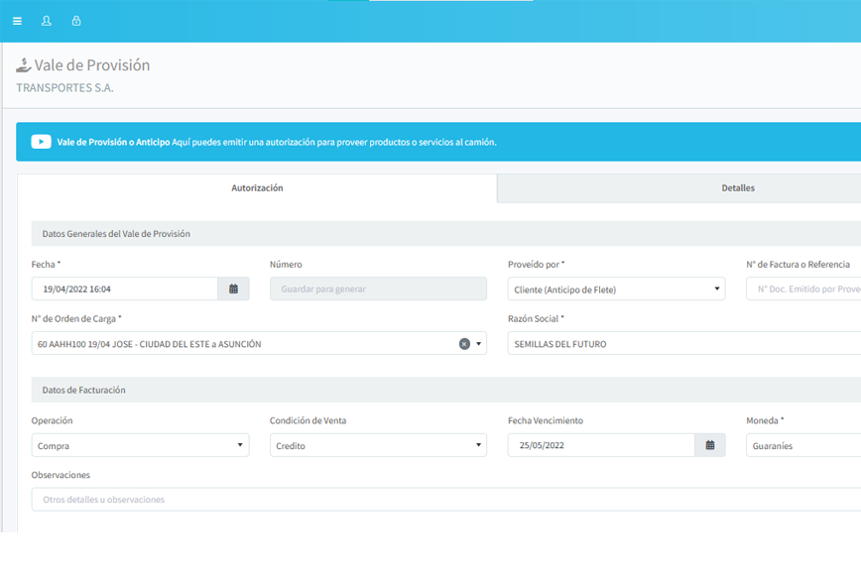Click the Fecha Vencimiento date field
Viewport: 861px width, 578px height.
pyautogui.click(x=600, y=446)
